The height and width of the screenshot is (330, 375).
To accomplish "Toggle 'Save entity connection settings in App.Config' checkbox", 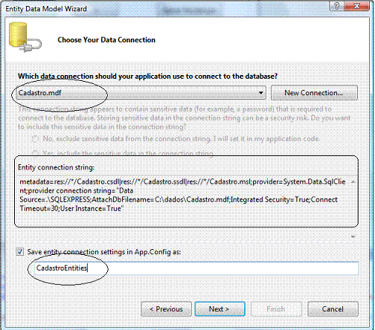I will (20, 252).
